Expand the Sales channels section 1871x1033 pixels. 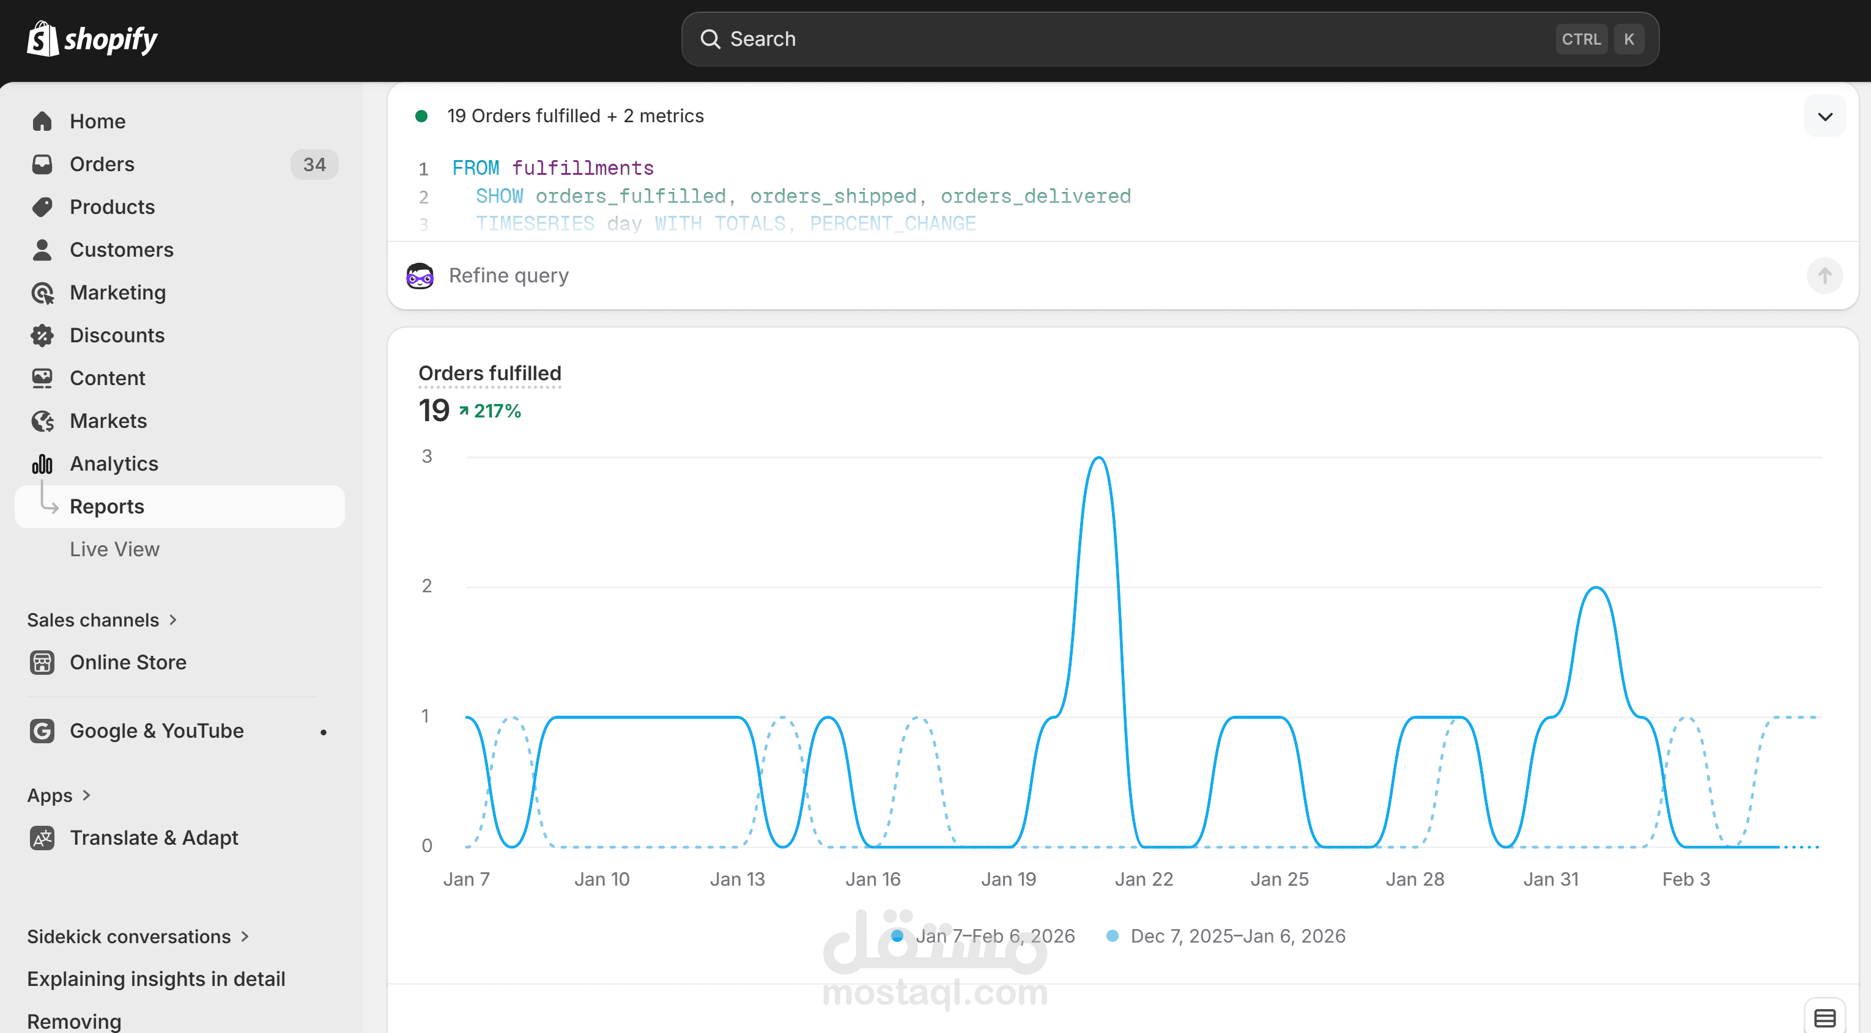pos(102,620)
